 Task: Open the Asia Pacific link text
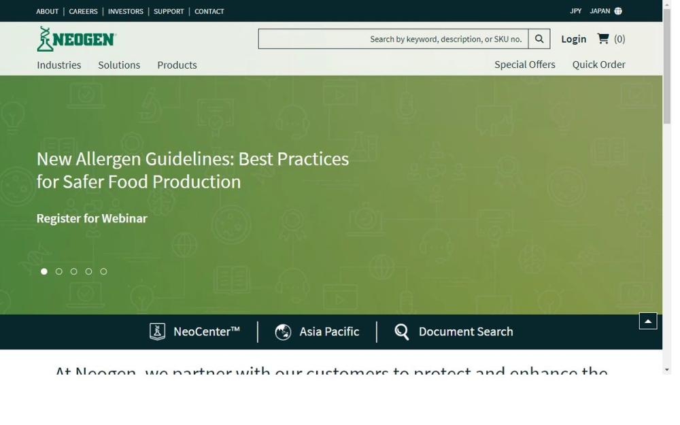pyautogui.click(x=329, y=332)
